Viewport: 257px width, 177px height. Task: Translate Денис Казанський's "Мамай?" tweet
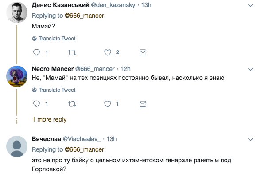[57, 39]
